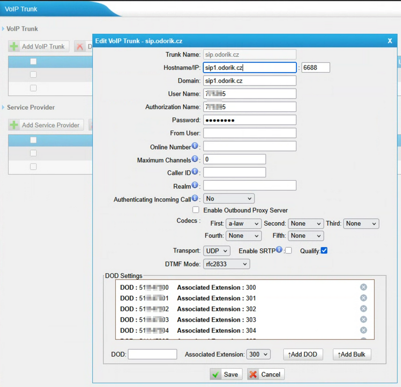Screen dimensions: 401x387
Task: Click info icon next to Online Number
Action: coord(195,146)
